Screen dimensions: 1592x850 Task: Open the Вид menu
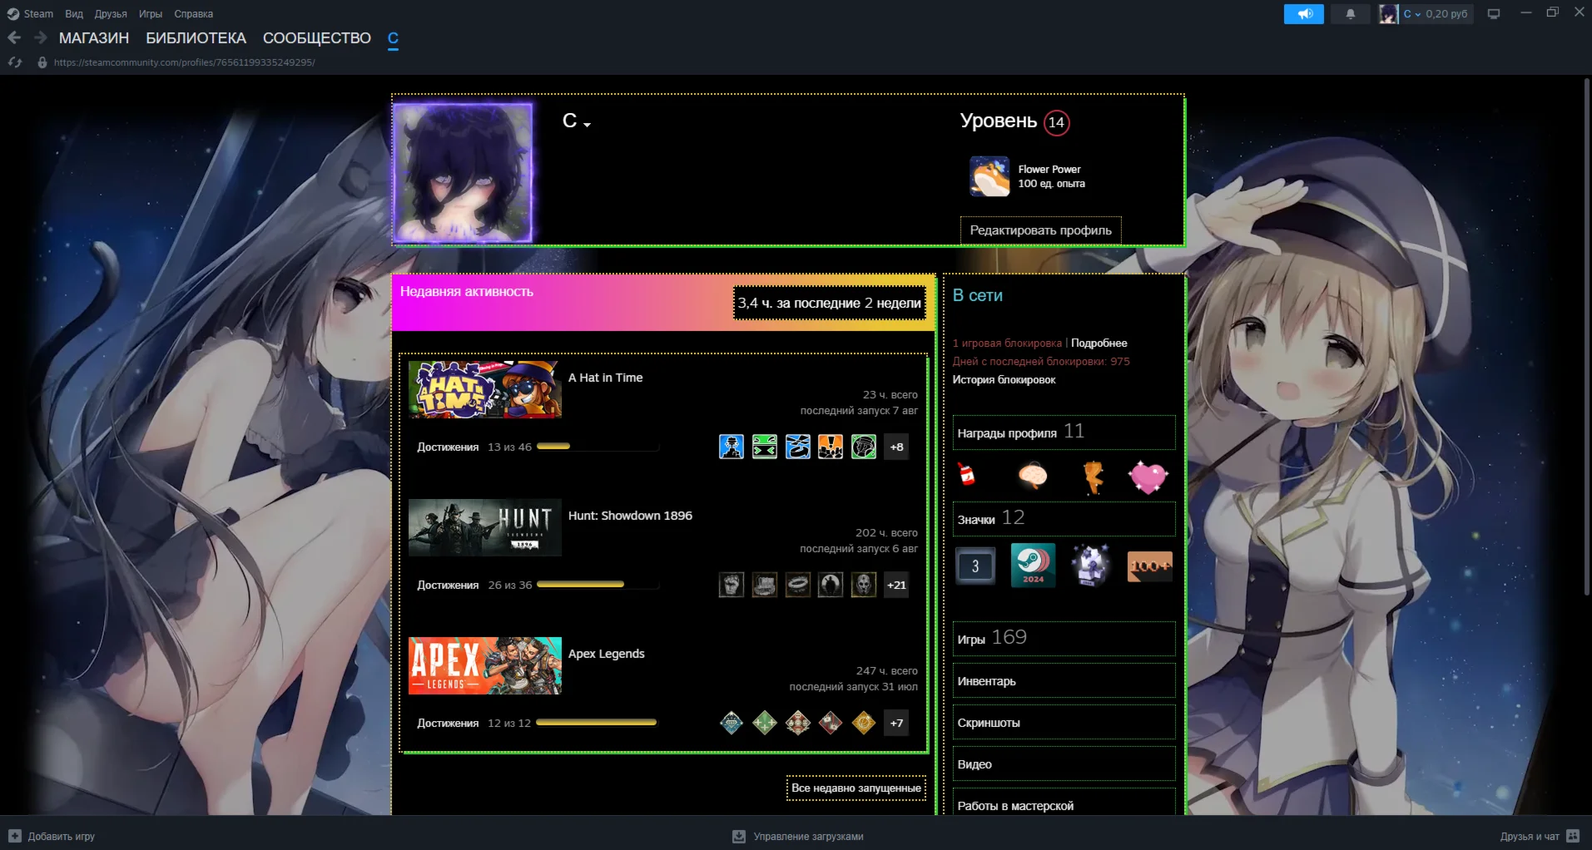74,13
